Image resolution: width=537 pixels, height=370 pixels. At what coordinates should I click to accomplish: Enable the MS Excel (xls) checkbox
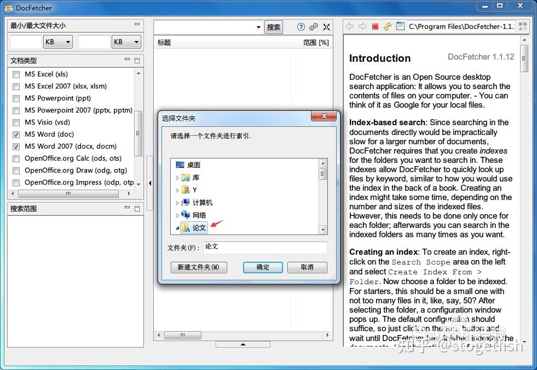16,74
